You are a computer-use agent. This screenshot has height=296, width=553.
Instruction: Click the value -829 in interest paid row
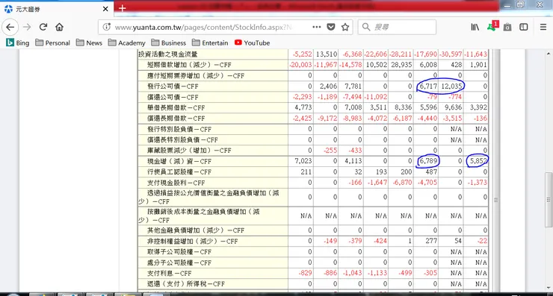(305, 273)
